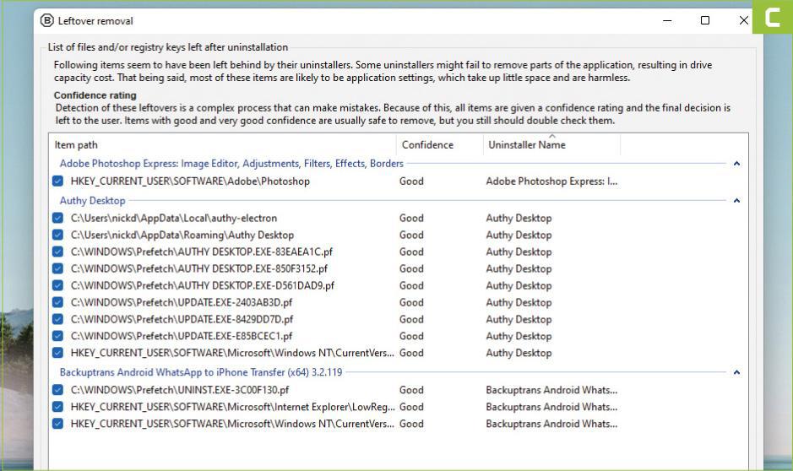The width and height of the screenshot is (793, 471).
Task: Select the UNINST.EXE-3C00F130.pf path text
Action: click(x=180, y=390)
